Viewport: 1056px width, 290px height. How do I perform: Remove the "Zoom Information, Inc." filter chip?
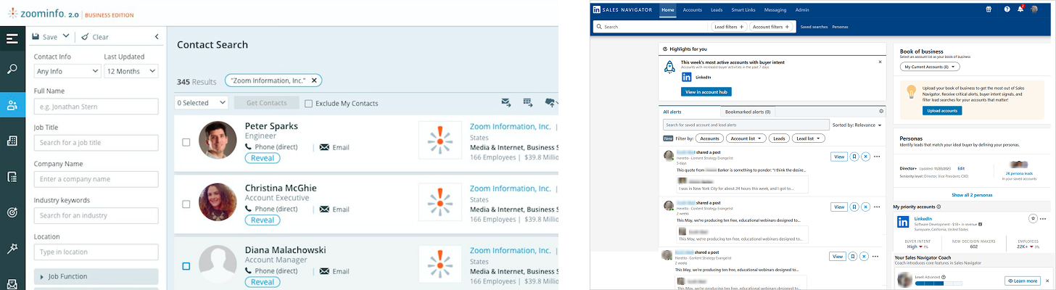tap(315, 80)
